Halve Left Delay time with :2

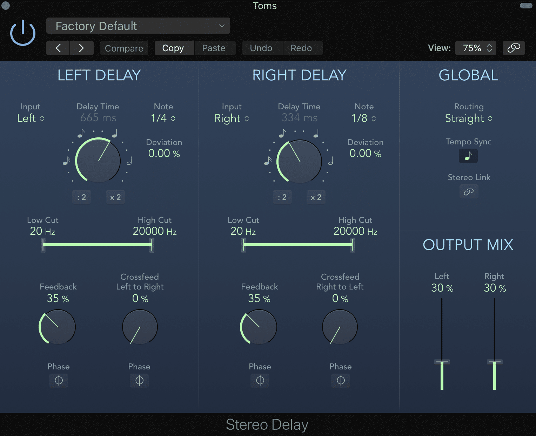point(82,197)
